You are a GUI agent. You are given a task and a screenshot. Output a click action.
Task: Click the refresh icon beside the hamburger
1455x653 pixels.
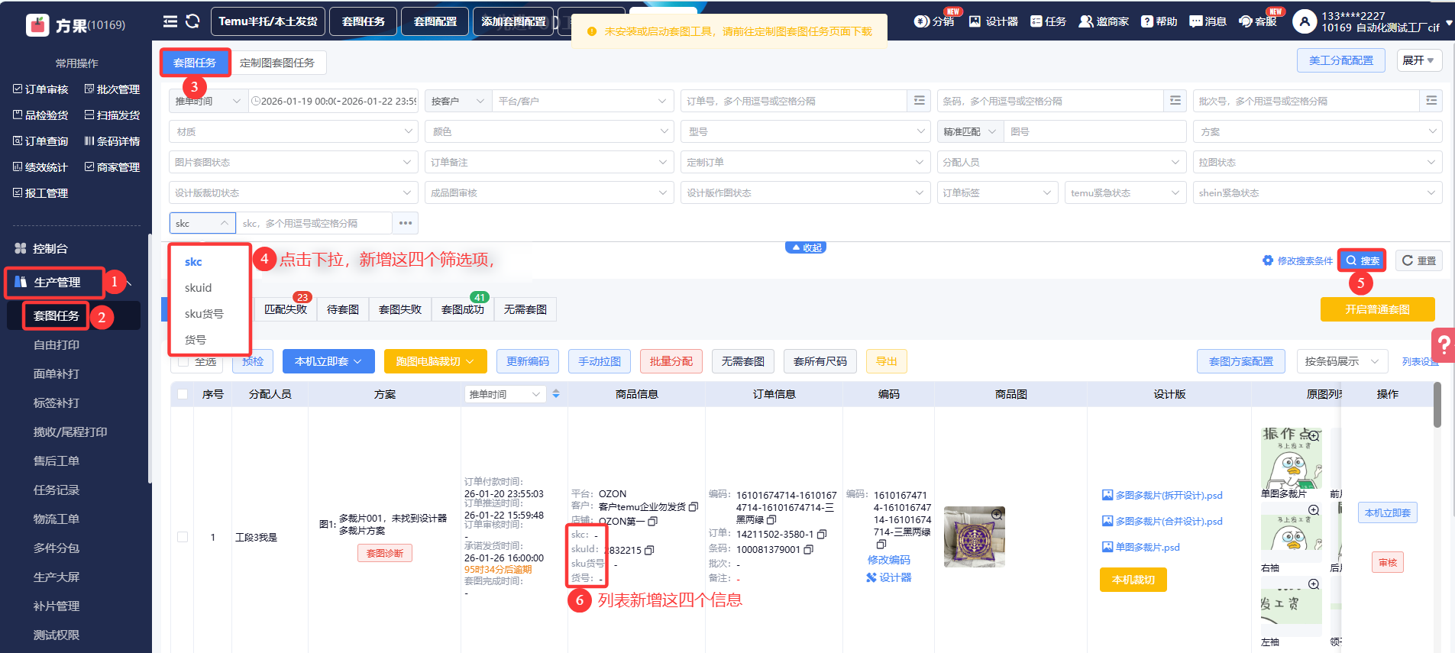(x=192, y=21)
